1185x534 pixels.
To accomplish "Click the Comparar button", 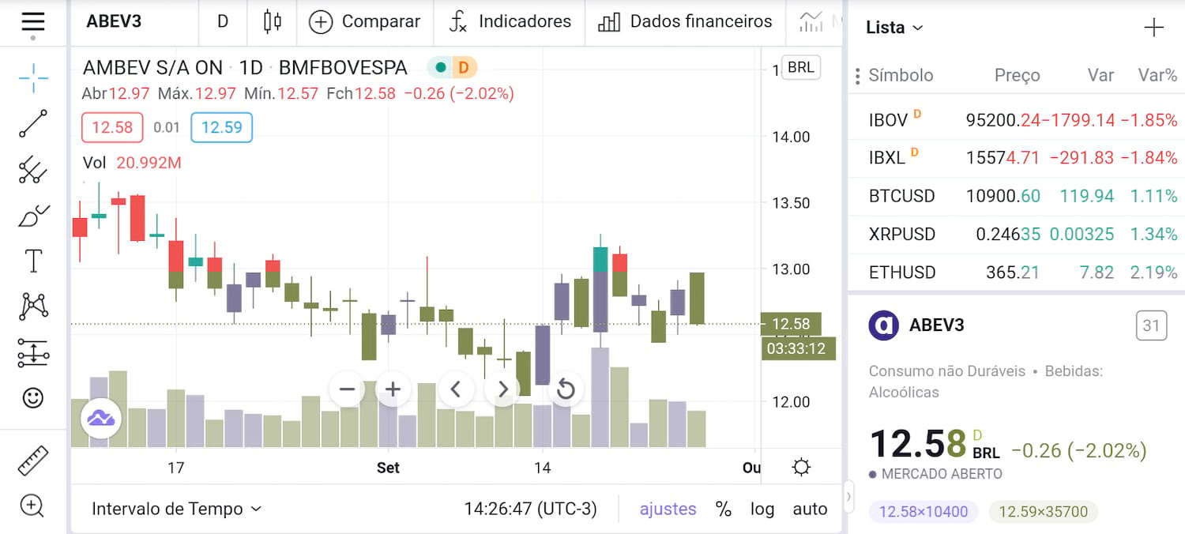I will 365,22.
